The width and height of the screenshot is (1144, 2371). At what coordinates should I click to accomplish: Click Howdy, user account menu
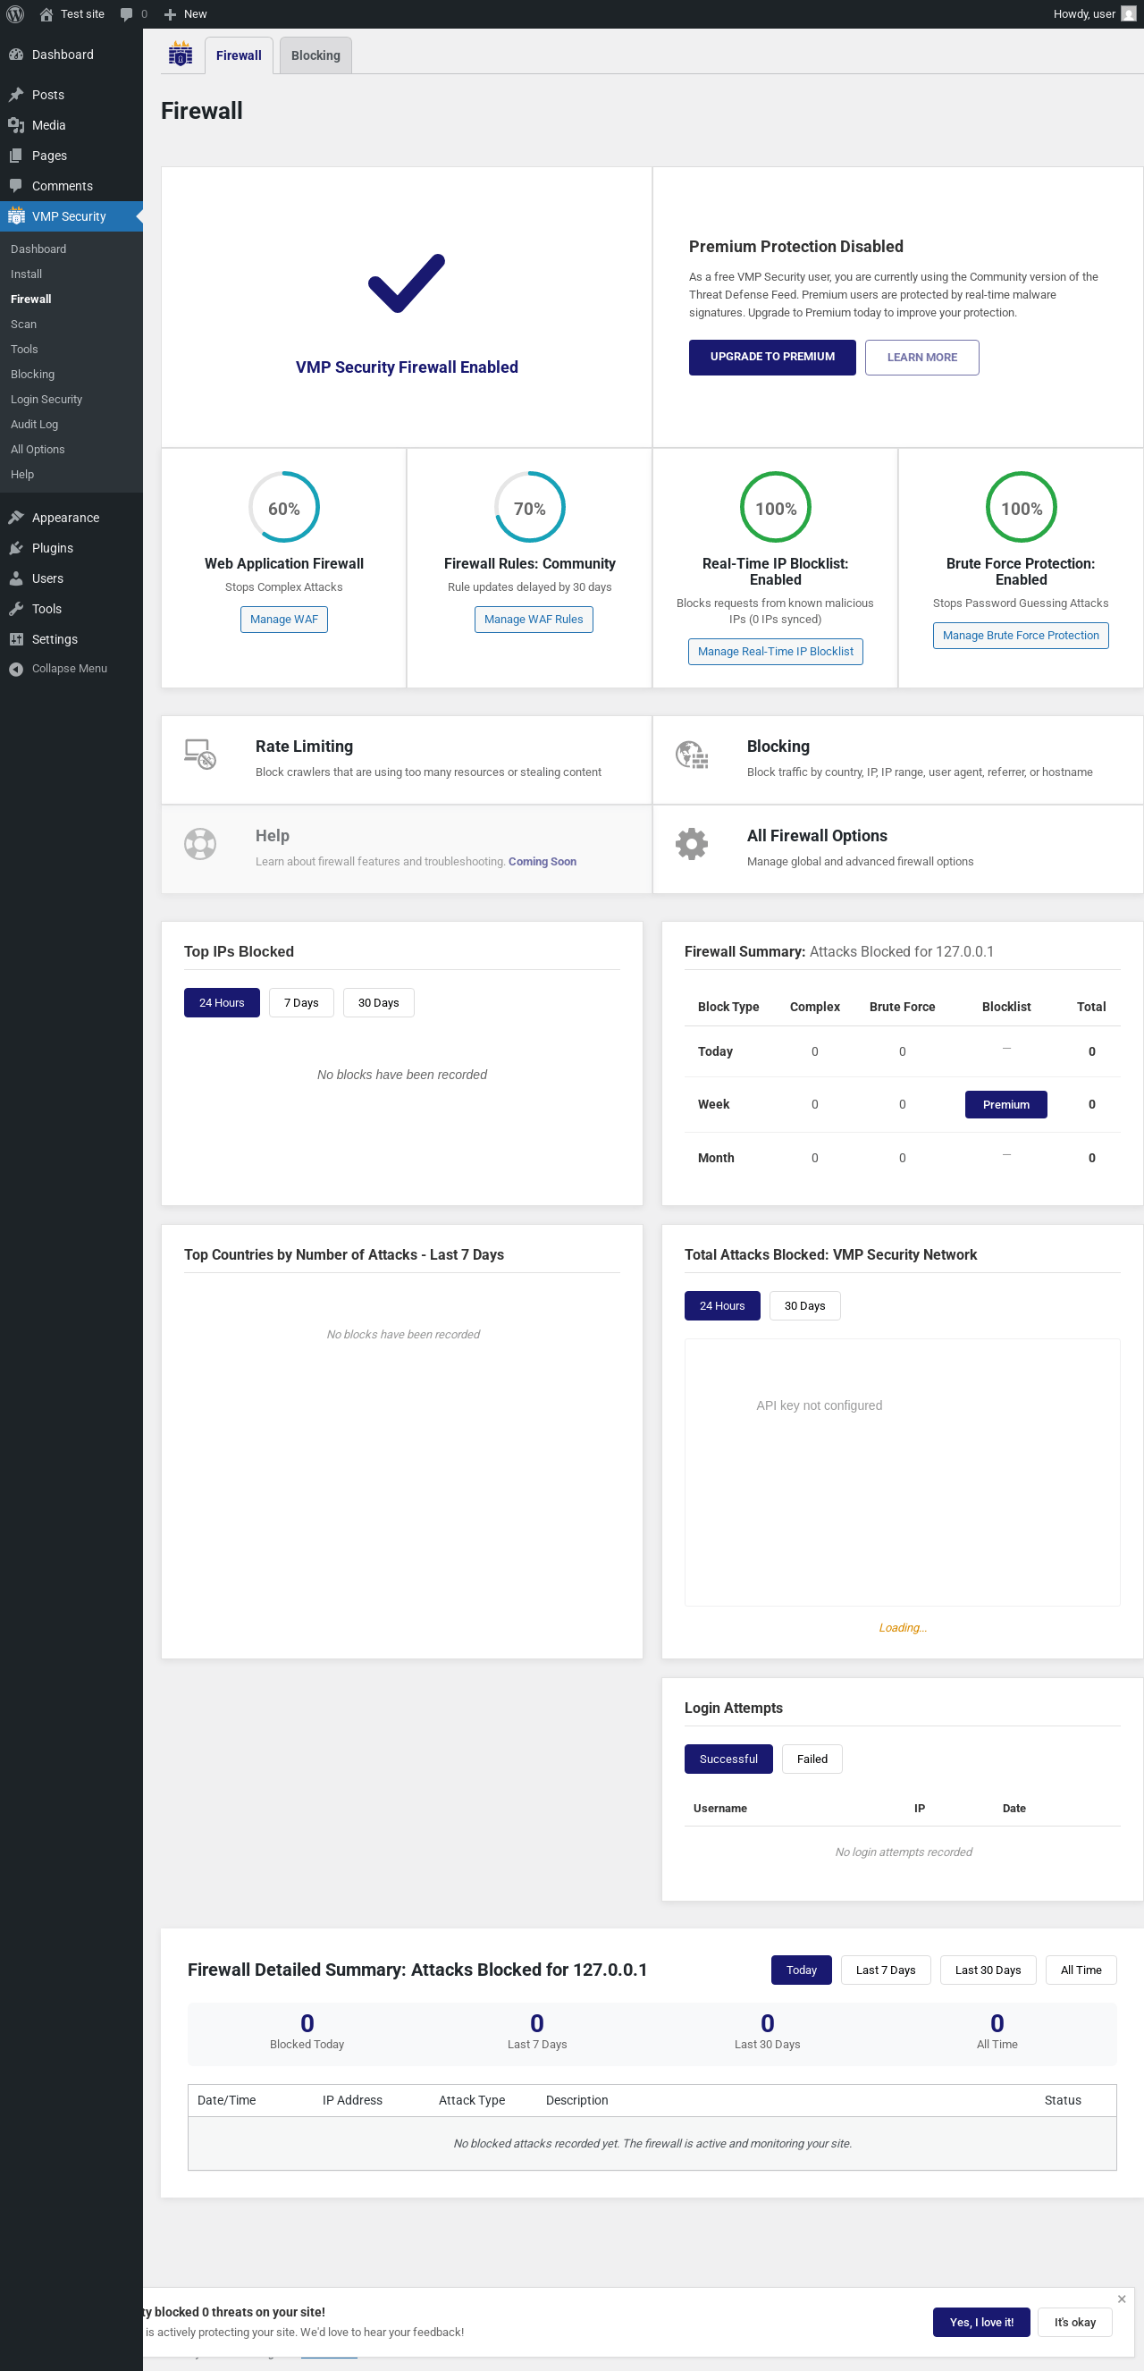pyautogui.click(x=1093, y=13)
